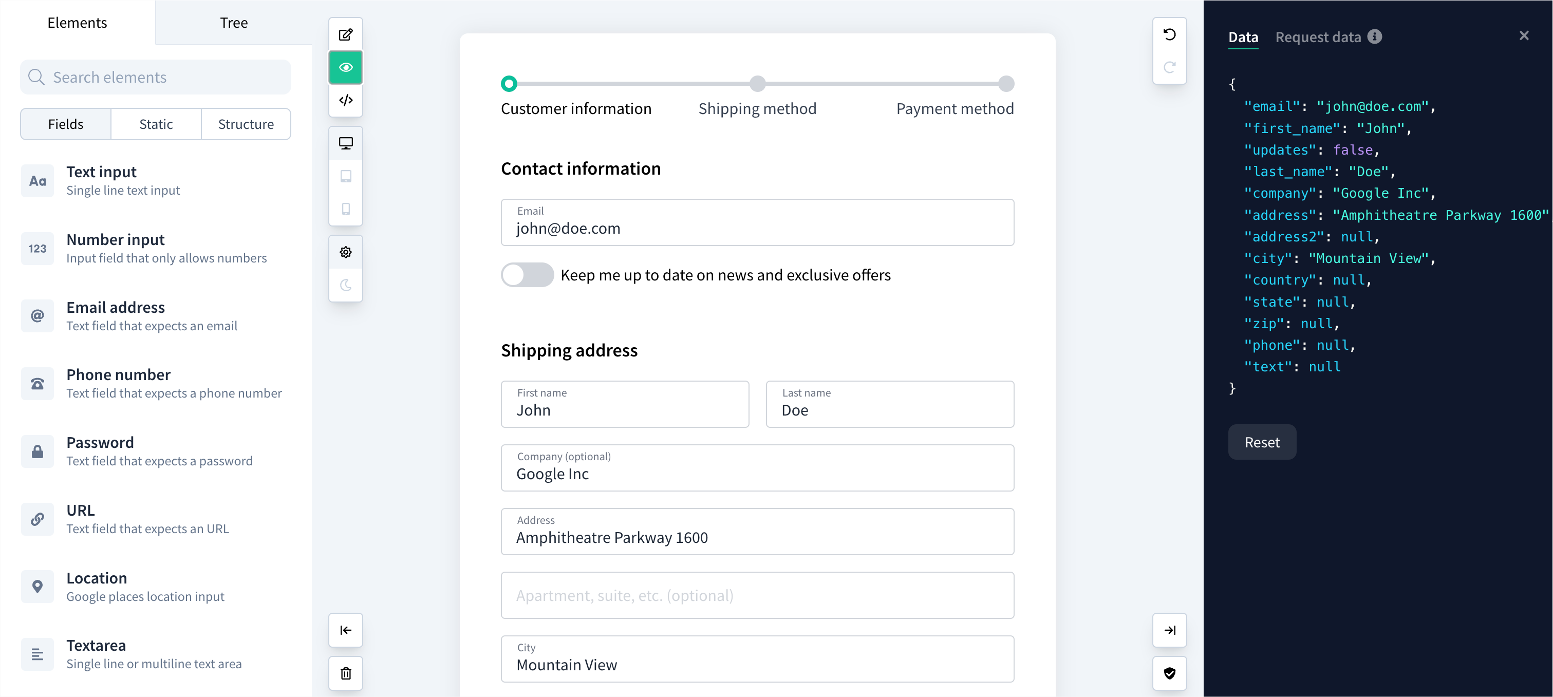Click the undo icon
Screen dimensions: 1553x697
[x=1170, y=34]
